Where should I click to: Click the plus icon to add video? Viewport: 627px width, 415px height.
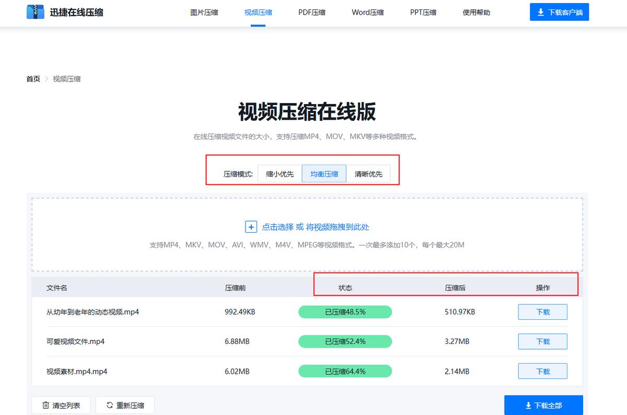pos(251,227)
